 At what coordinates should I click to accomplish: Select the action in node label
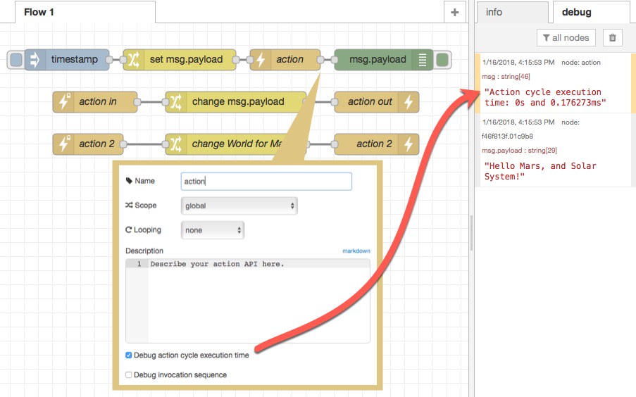(98, 101)
